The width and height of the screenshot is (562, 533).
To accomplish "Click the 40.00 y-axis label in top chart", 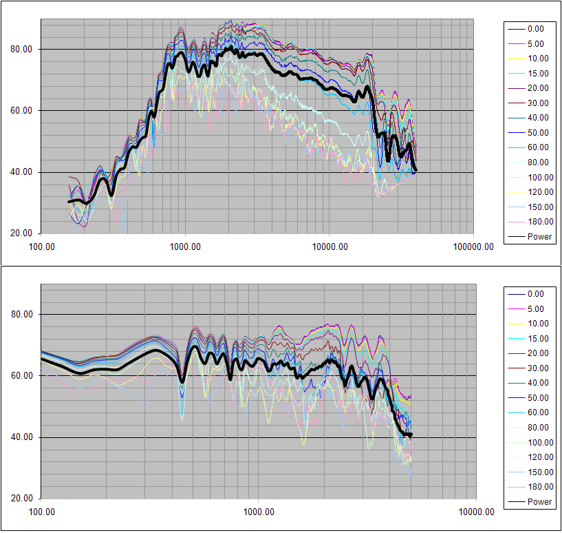I will click(x=21, y=172).
